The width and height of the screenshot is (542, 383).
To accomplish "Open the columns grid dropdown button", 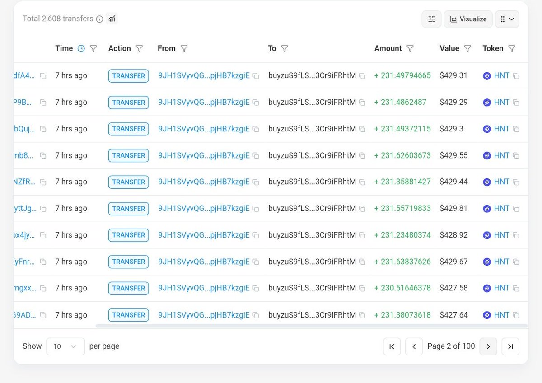I will pos(507,19).
